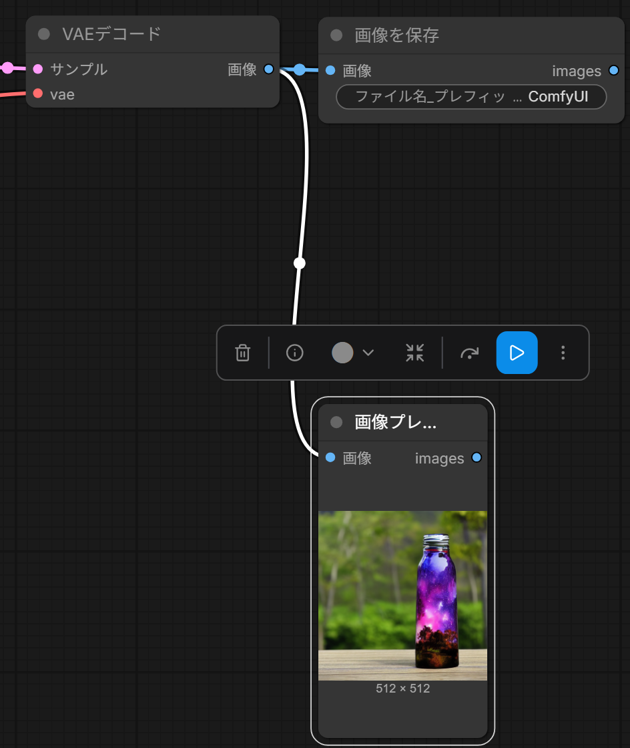The image size is (630, 748).
Task: Select the VAEデコード node title
Action: coord(111,34)
